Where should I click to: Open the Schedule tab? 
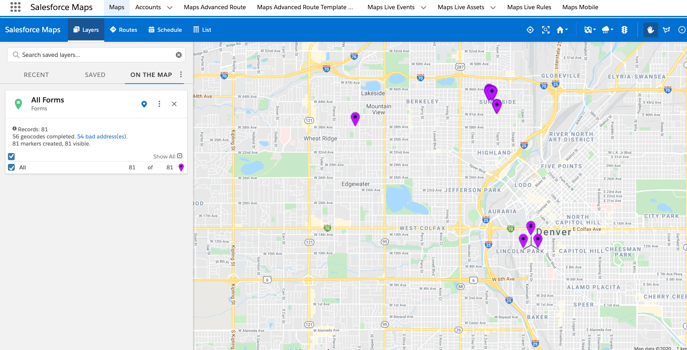165,30
